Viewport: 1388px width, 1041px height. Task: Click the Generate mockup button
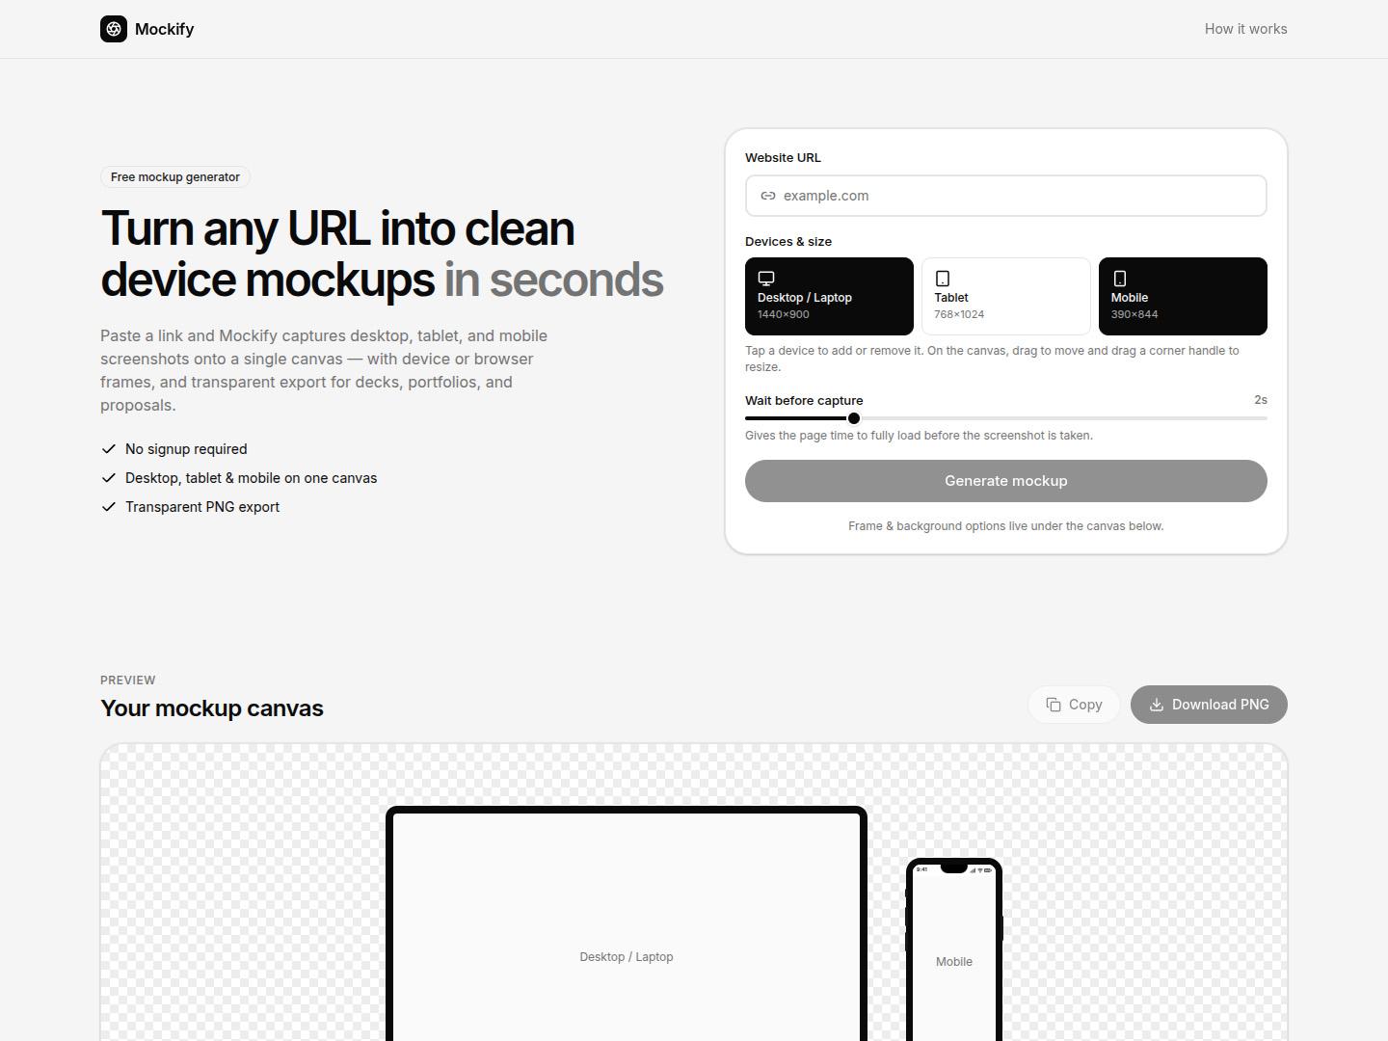pyautogui.click(x=1006, y=481)
